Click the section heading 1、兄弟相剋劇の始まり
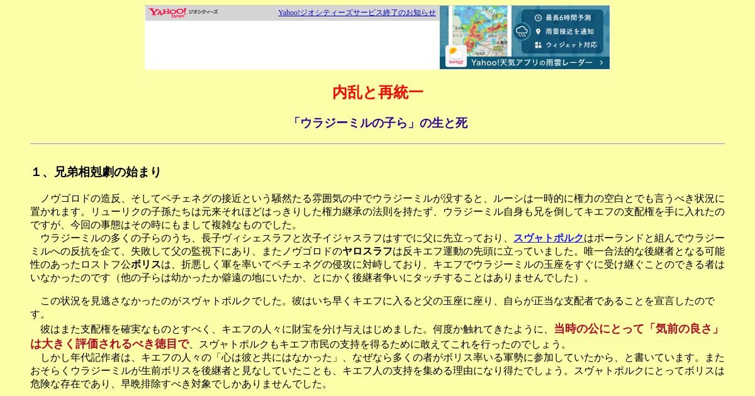 (x=96, y=172)
